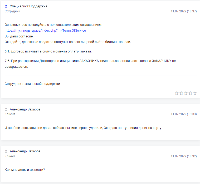Click Александр Захаров in the 18:33 message

point(25,109)
